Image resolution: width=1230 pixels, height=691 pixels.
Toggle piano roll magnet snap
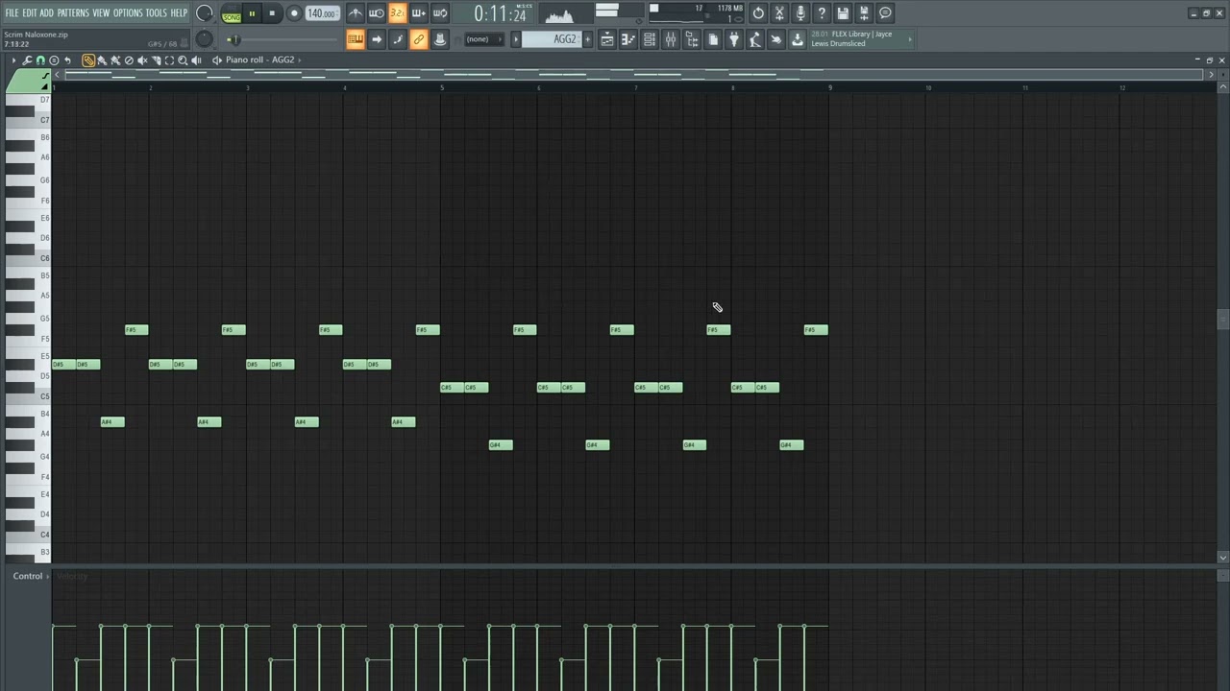[40, 60]
